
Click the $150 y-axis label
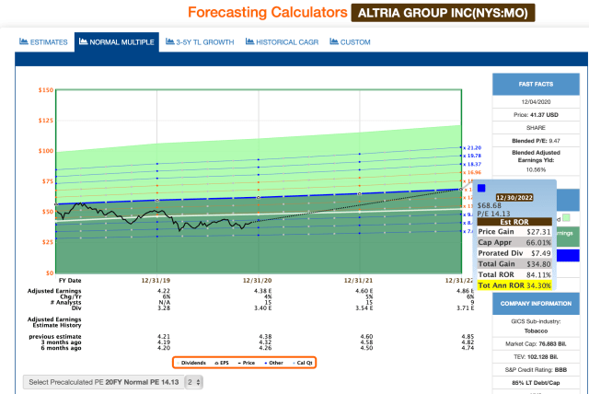46,90
